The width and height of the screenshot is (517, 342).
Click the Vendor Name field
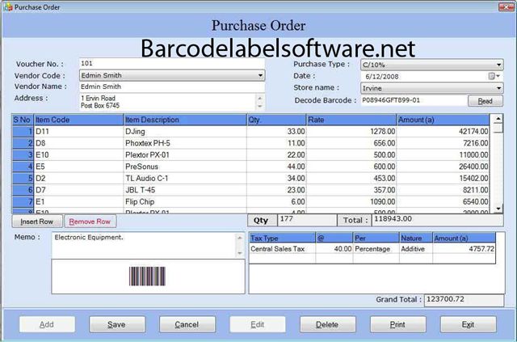click(172, 87)
